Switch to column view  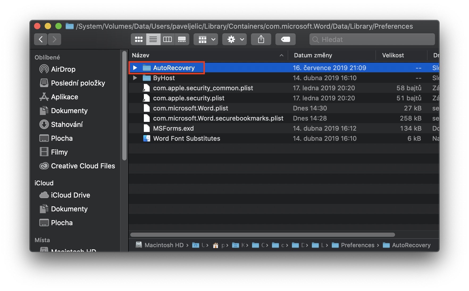(167, 39)
